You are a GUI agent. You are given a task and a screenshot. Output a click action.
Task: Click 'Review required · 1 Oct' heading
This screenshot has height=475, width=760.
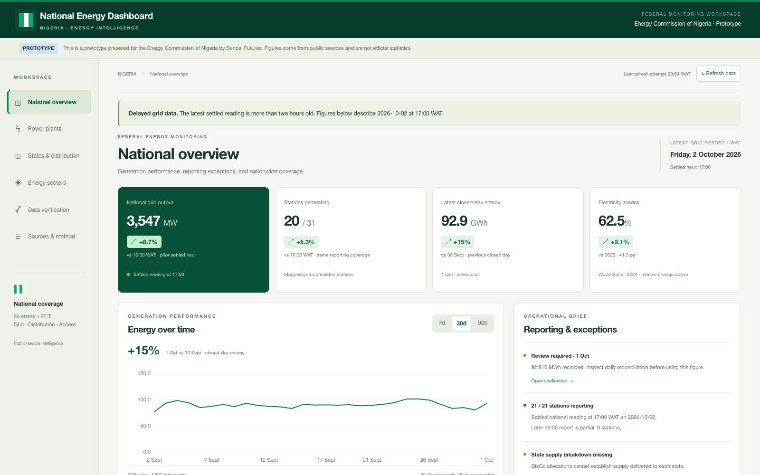pos(560,356)
